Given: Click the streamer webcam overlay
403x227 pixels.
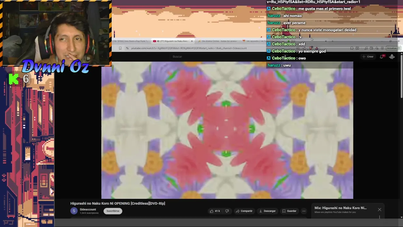Looking at the screenshot, I should coord(56,33).
